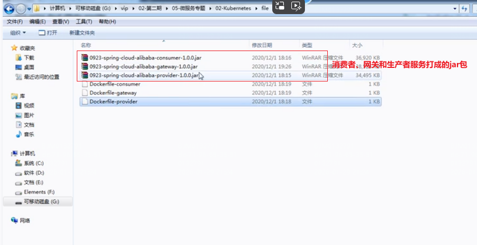Open 最近访问的位置 in the sidebar
Viewport: 477px width, 245px height.
41,77
